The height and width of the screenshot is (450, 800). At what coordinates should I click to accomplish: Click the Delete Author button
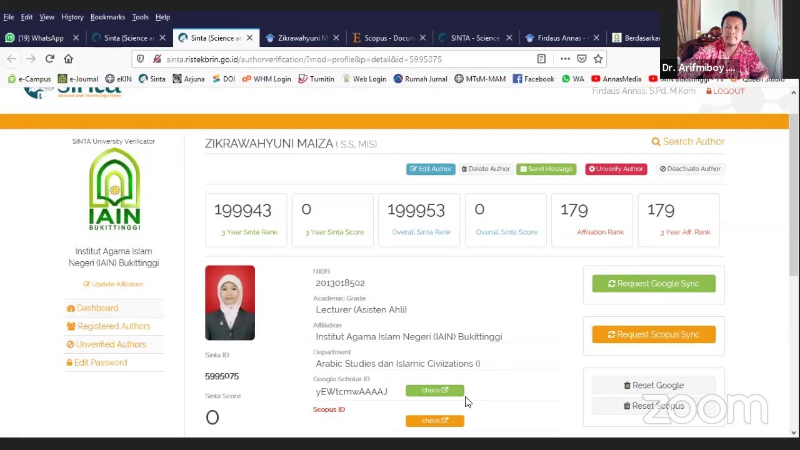(x=486, y=169)
